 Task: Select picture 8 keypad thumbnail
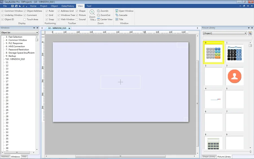[x=213, y=143]
